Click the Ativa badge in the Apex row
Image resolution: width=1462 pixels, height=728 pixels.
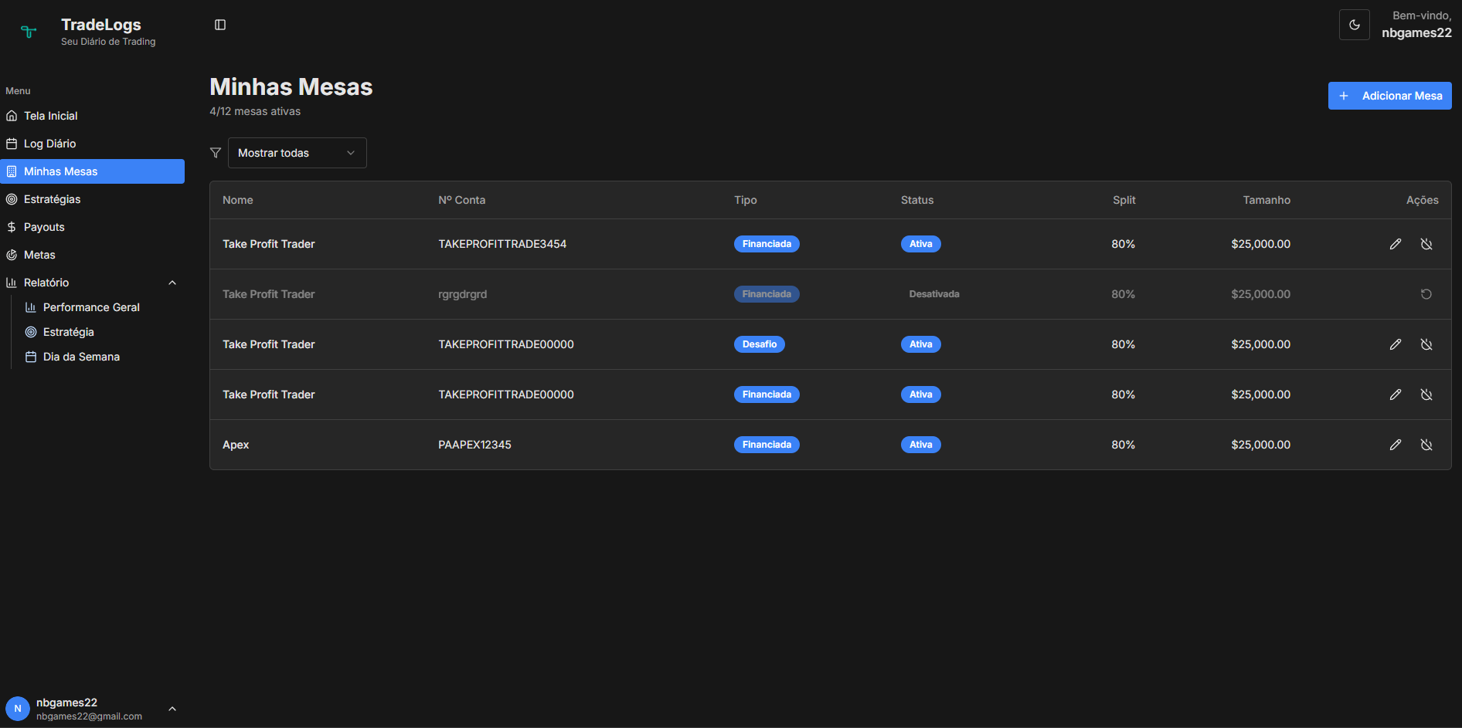(x=921, y=445)
